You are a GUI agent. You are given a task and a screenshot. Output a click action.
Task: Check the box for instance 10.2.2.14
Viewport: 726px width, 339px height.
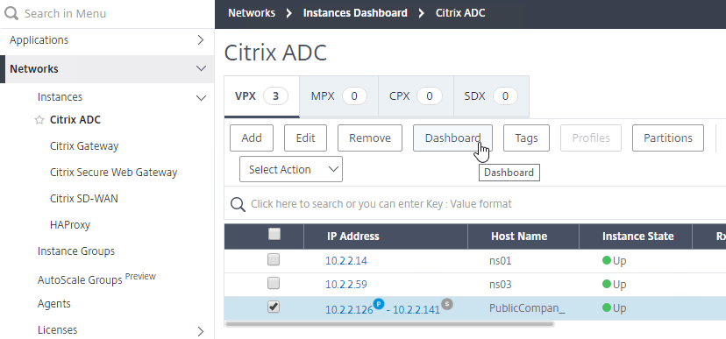[274, 260]
